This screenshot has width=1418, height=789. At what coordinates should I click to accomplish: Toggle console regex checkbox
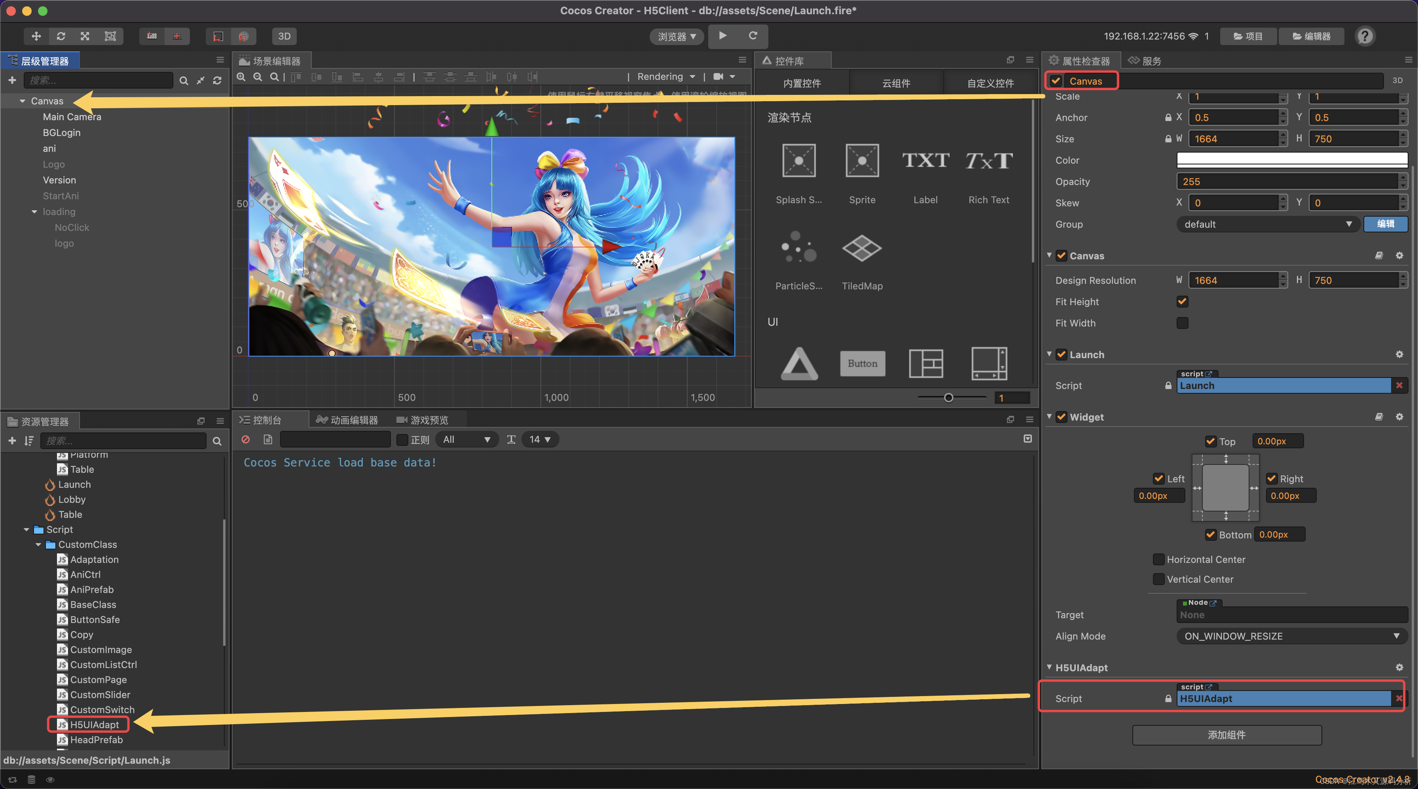click(402, 440)
